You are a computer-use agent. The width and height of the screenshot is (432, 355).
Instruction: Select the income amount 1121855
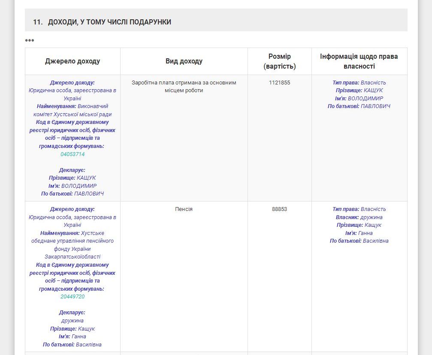coord(279,83)
